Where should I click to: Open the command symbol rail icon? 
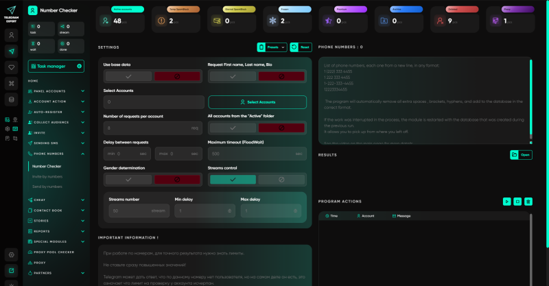coord(11,83)
